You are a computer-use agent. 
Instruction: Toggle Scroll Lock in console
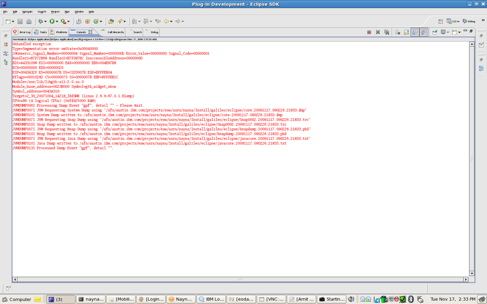[406, 32]
